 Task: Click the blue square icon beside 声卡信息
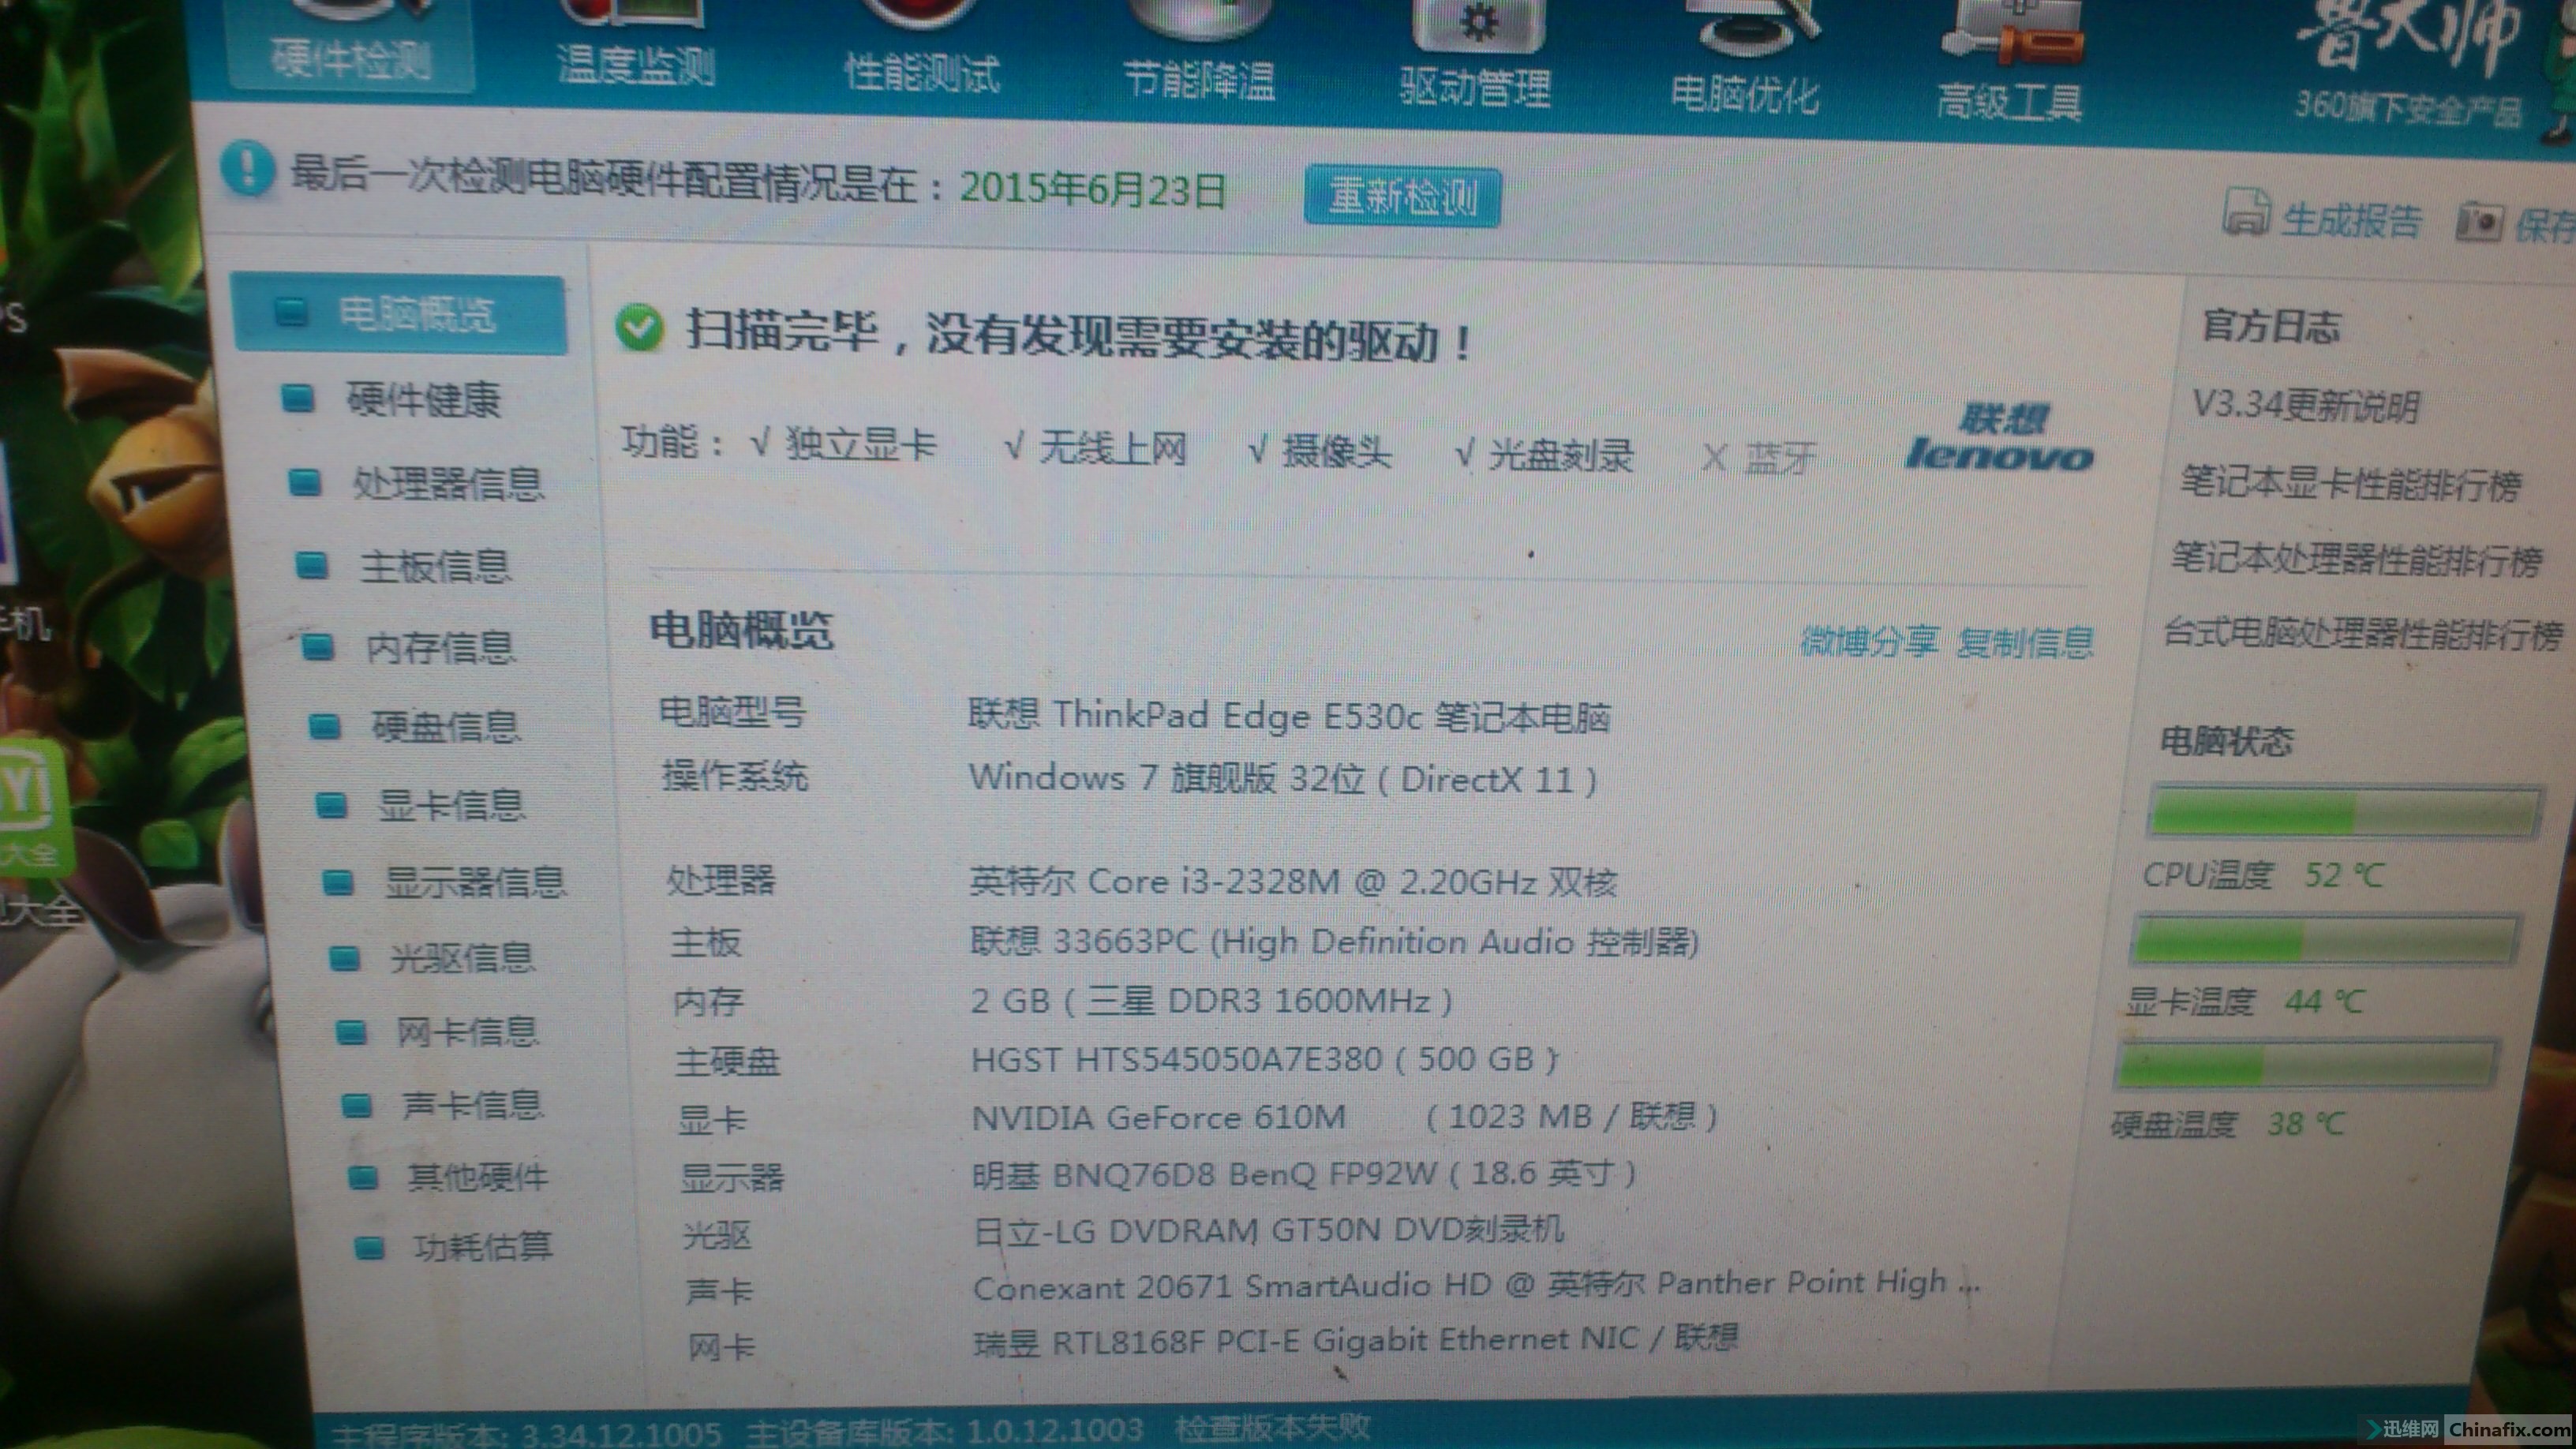357,1105
